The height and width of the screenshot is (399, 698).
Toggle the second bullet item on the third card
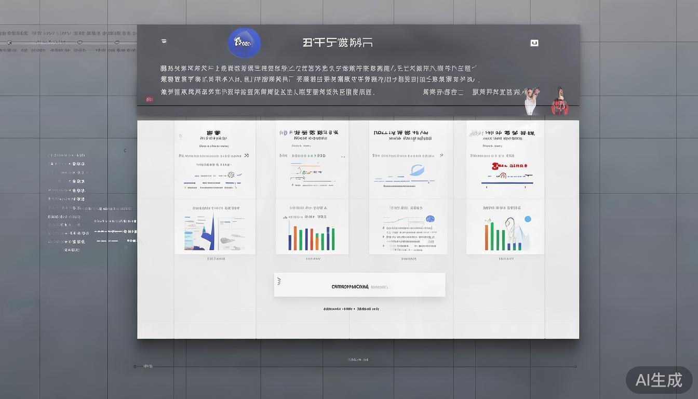382,236
